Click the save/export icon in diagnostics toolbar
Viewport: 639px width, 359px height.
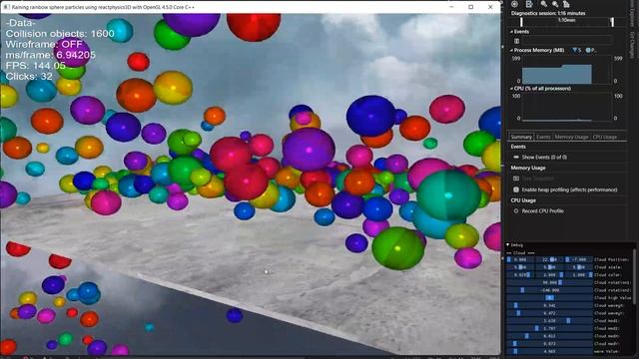(529, 4)
